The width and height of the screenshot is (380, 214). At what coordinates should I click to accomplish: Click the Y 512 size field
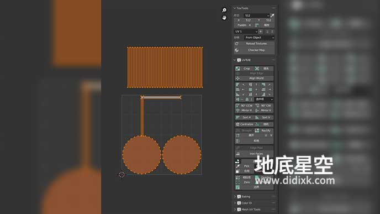[265, 20]
